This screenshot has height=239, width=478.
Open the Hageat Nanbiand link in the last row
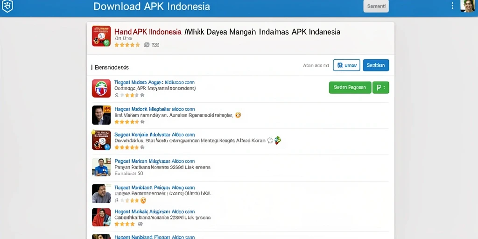tap(155, 237)
